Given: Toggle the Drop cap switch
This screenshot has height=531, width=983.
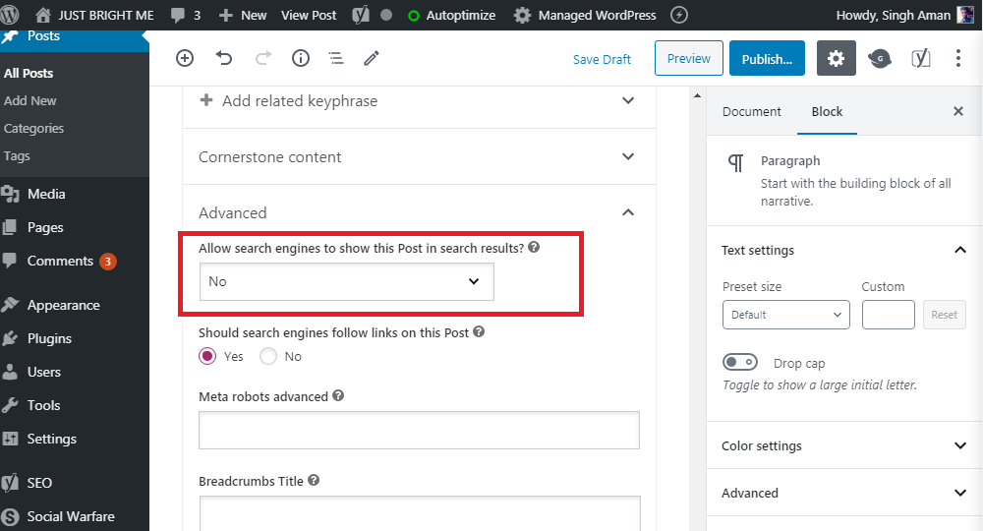Looking at the screenshot, I should [740, 363].
